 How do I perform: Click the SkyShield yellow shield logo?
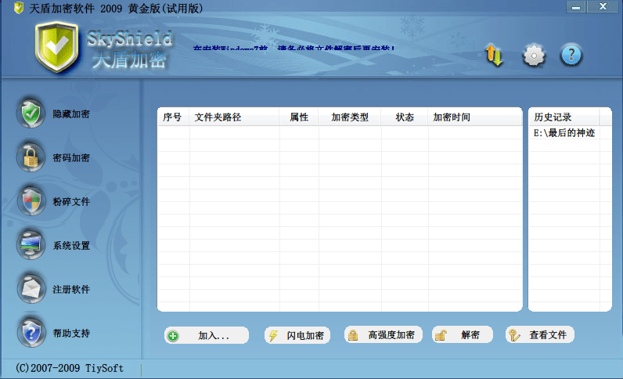[56, 46]
